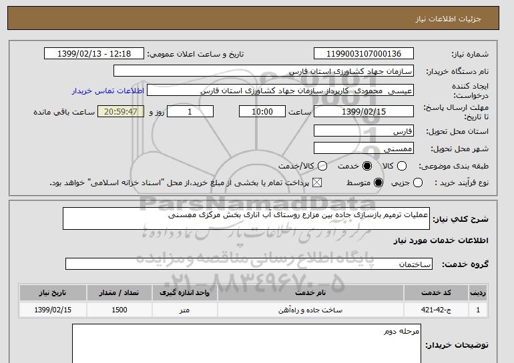
Task: Click the general description text area
Action: [x=246, y=218]
